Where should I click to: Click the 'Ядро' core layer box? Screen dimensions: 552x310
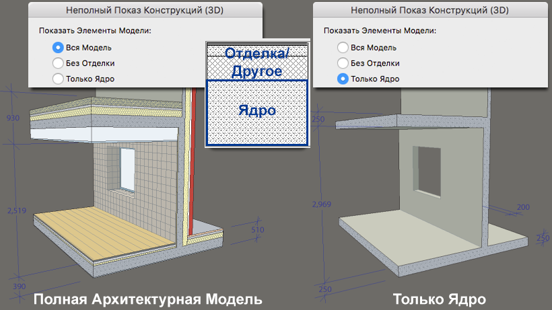click(257, 112)
